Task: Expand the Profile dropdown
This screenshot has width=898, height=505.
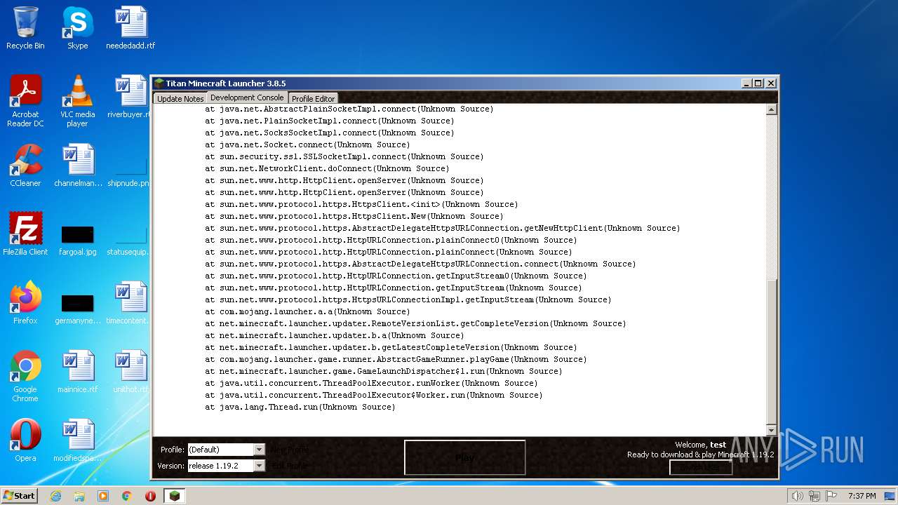Action: (260, 450)
